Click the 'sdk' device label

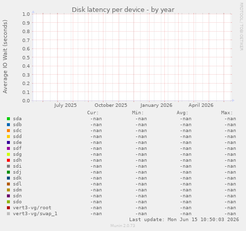tap(17, 178)
